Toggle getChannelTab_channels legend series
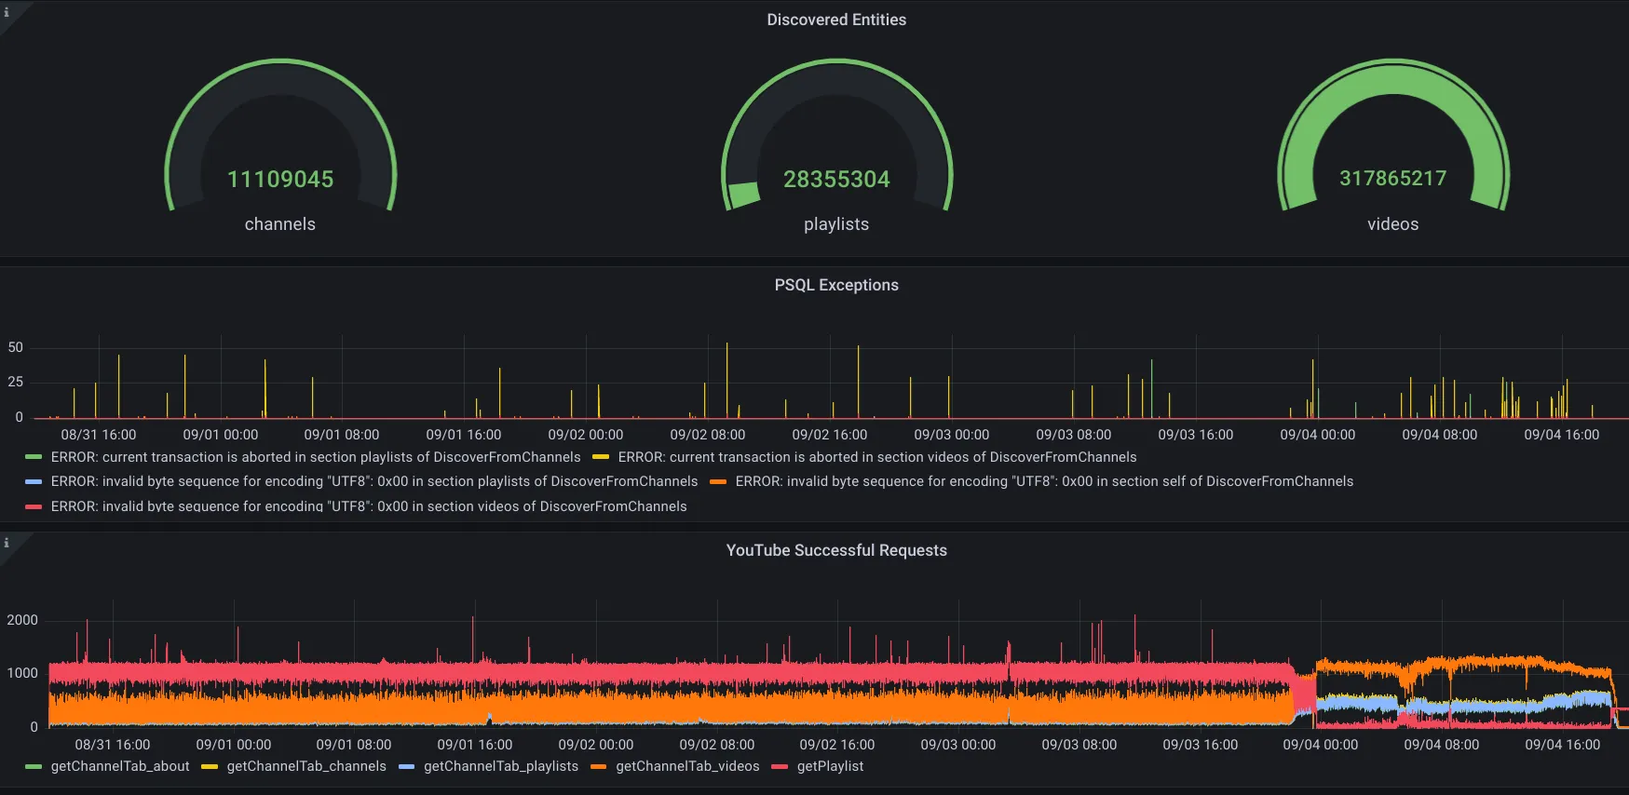 306,766
